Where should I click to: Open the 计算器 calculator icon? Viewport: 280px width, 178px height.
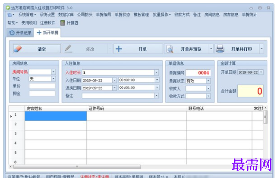click(x=62, y=23)
